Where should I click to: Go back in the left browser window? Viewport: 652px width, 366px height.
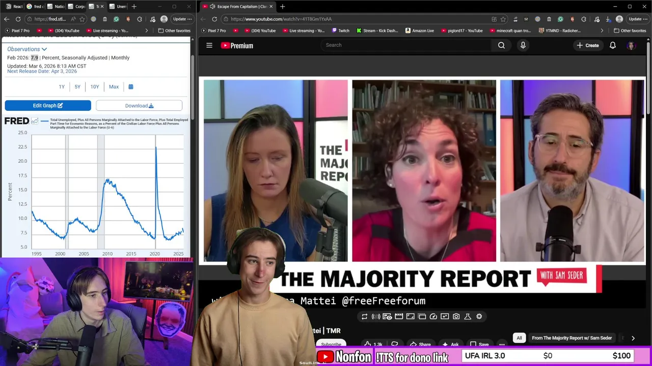pos(6,19)
